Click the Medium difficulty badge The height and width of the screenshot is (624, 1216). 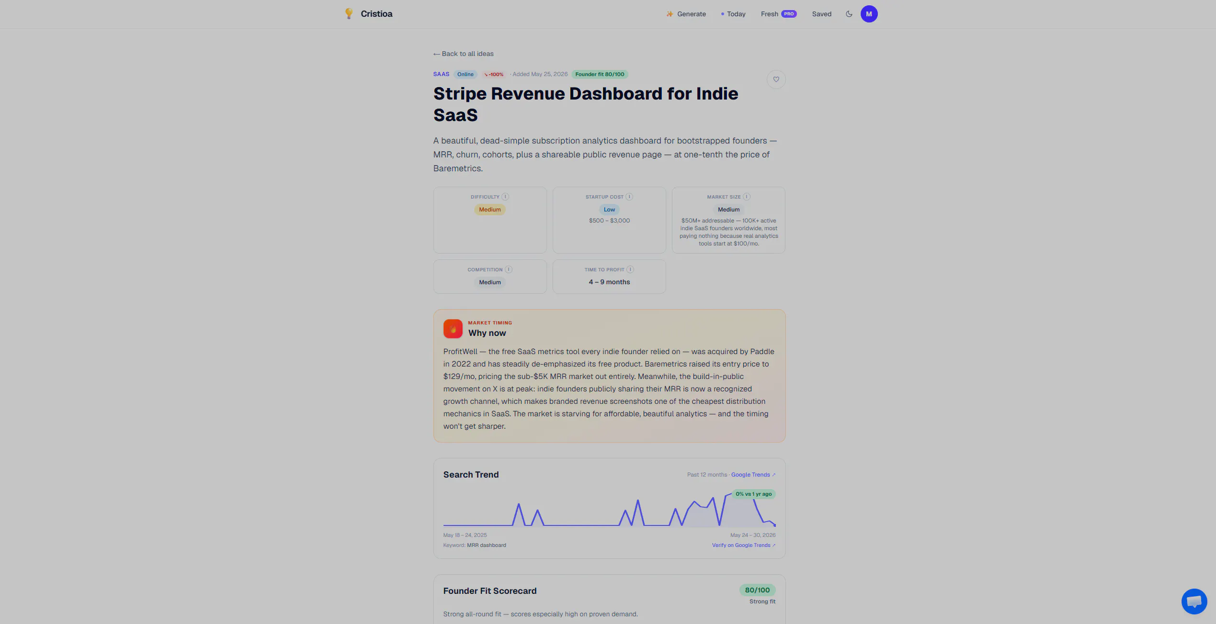click(x=489, y=210)
